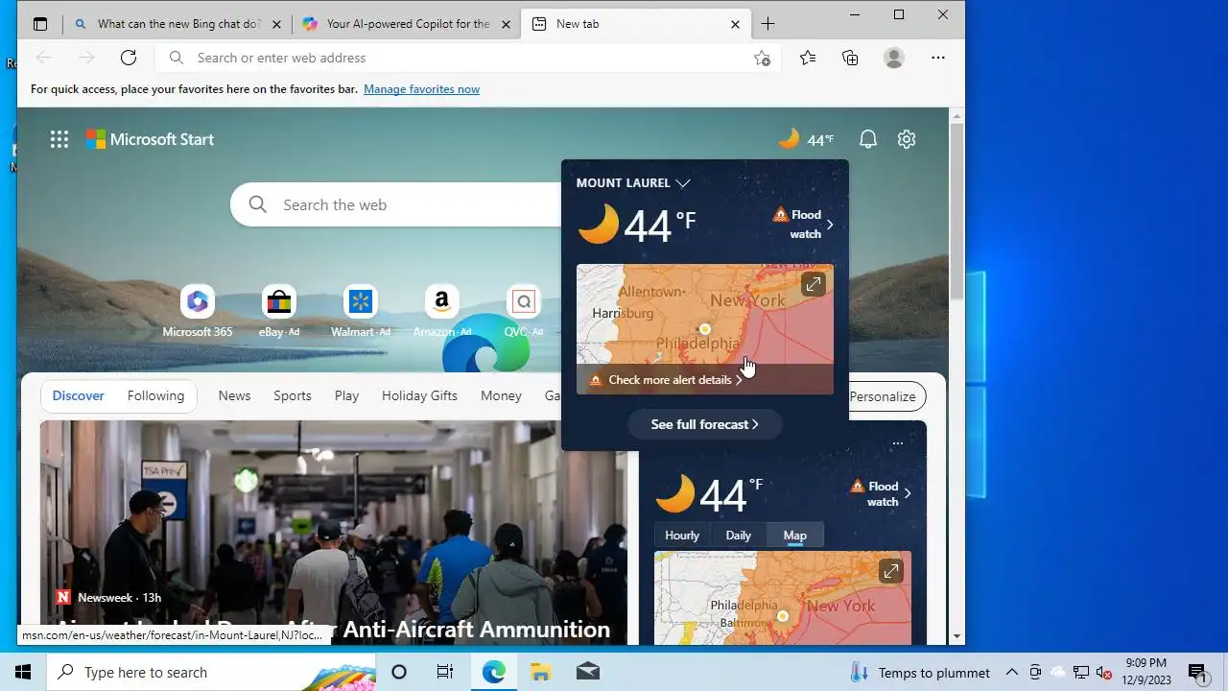Close the Bing chat tab
This screenshot has width=1228, height=691.
277,24
